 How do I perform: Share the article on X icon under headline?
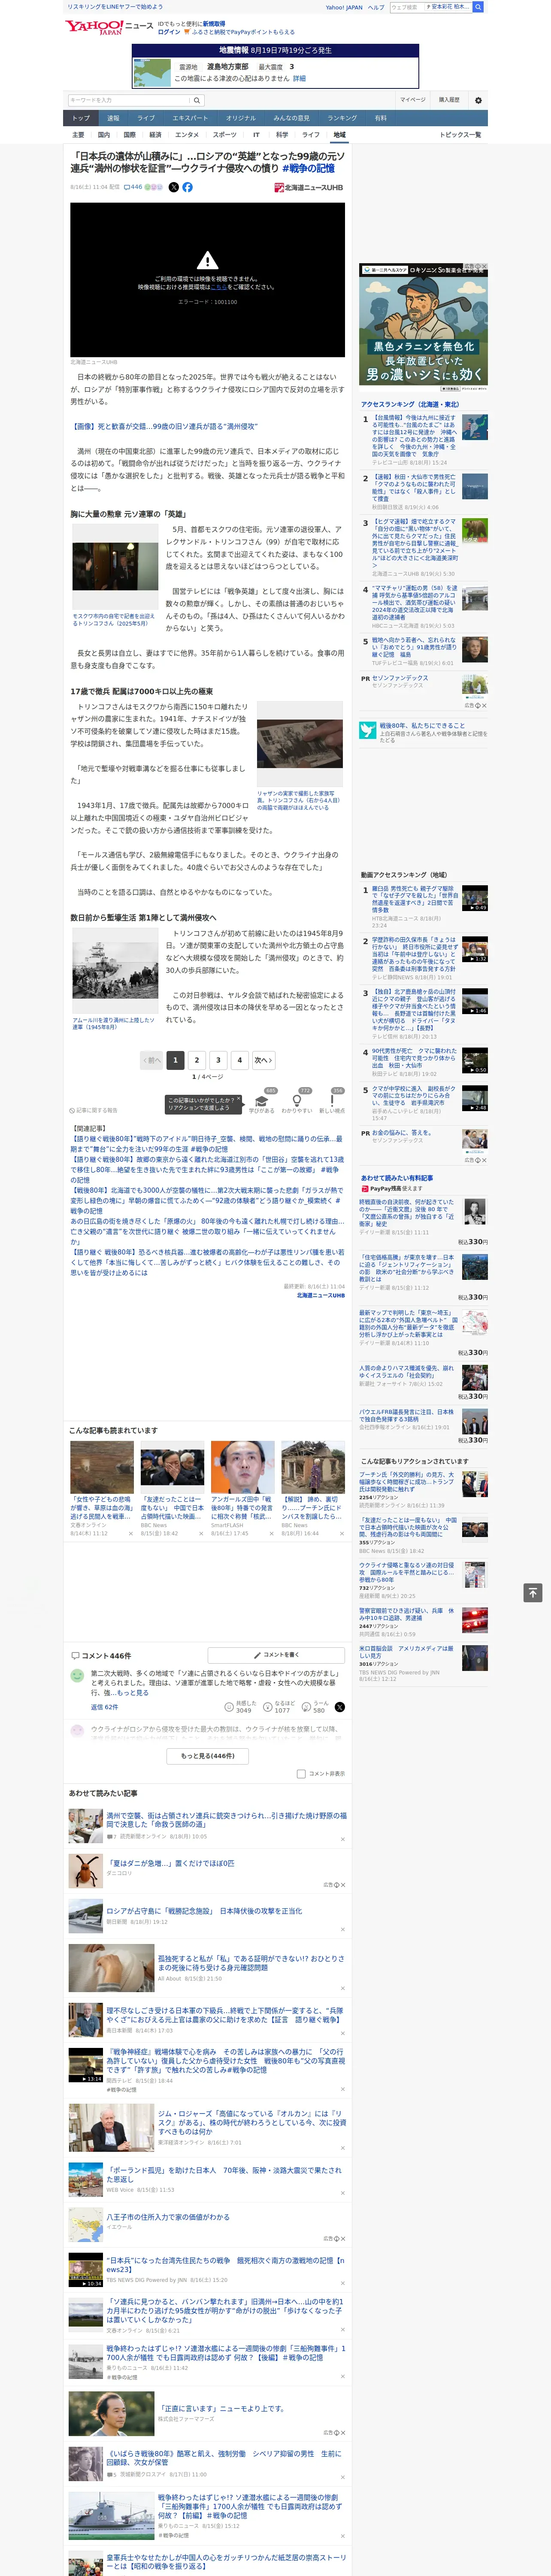pos(173,187)
